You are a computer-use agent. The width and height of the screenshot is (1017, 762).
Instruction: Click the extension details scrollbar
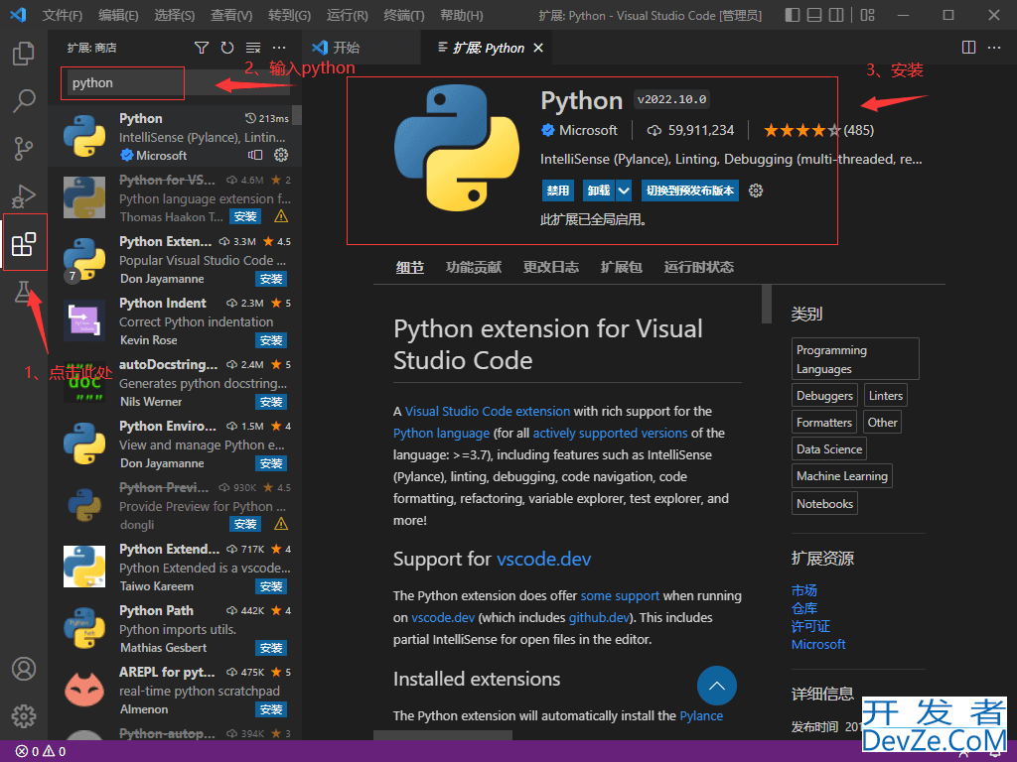click(767, 304)
